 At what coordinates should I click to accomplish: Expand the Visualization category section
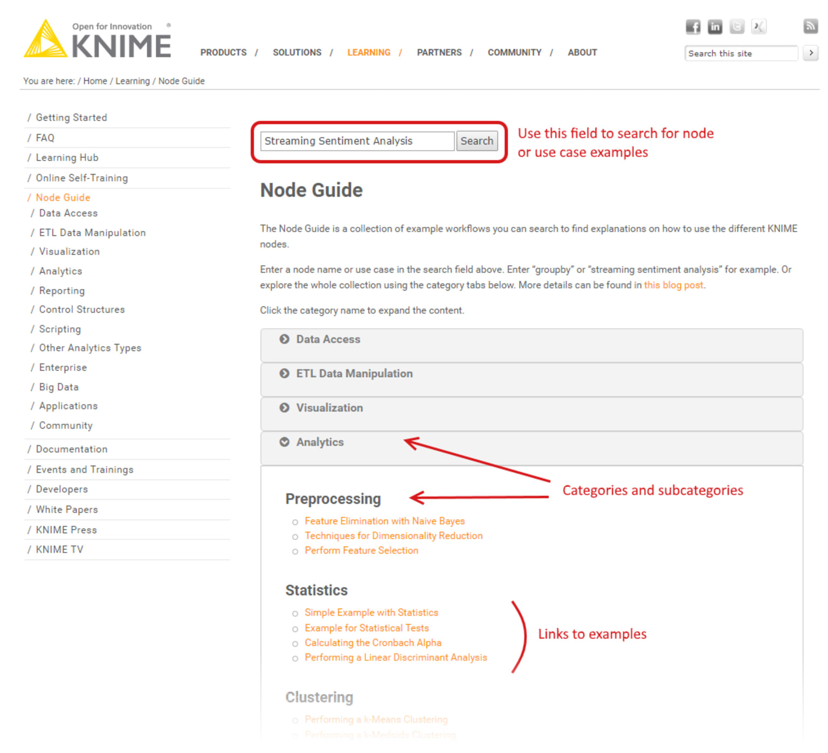[x=532, y=414]
